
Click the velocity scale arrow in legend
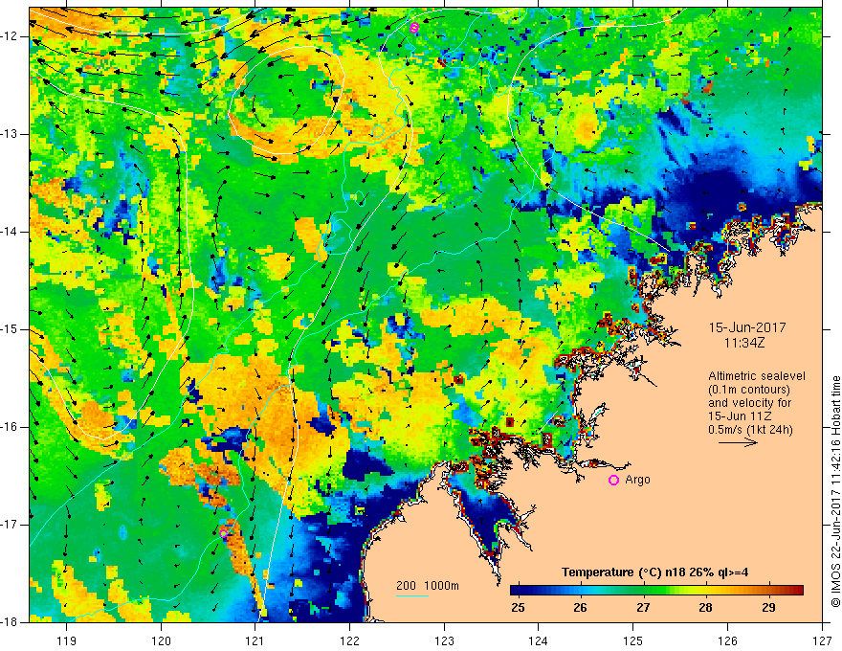pyautogui.click(x=738, y=442)
